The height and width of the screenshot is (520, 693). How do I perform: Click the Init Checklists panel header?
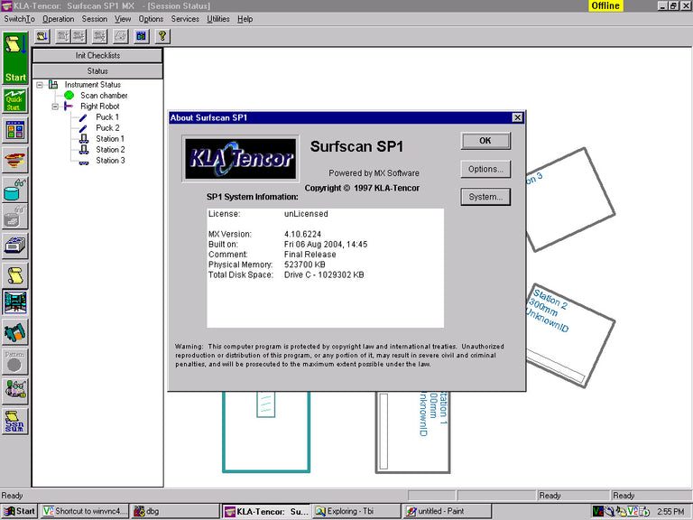click(x=97, y=55)
